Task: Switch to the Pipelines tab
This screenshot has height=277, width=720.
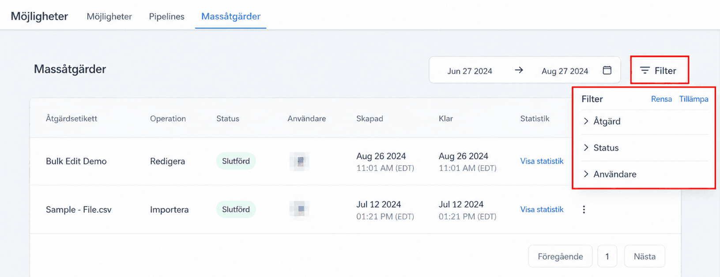Action: tap(166, 16)
